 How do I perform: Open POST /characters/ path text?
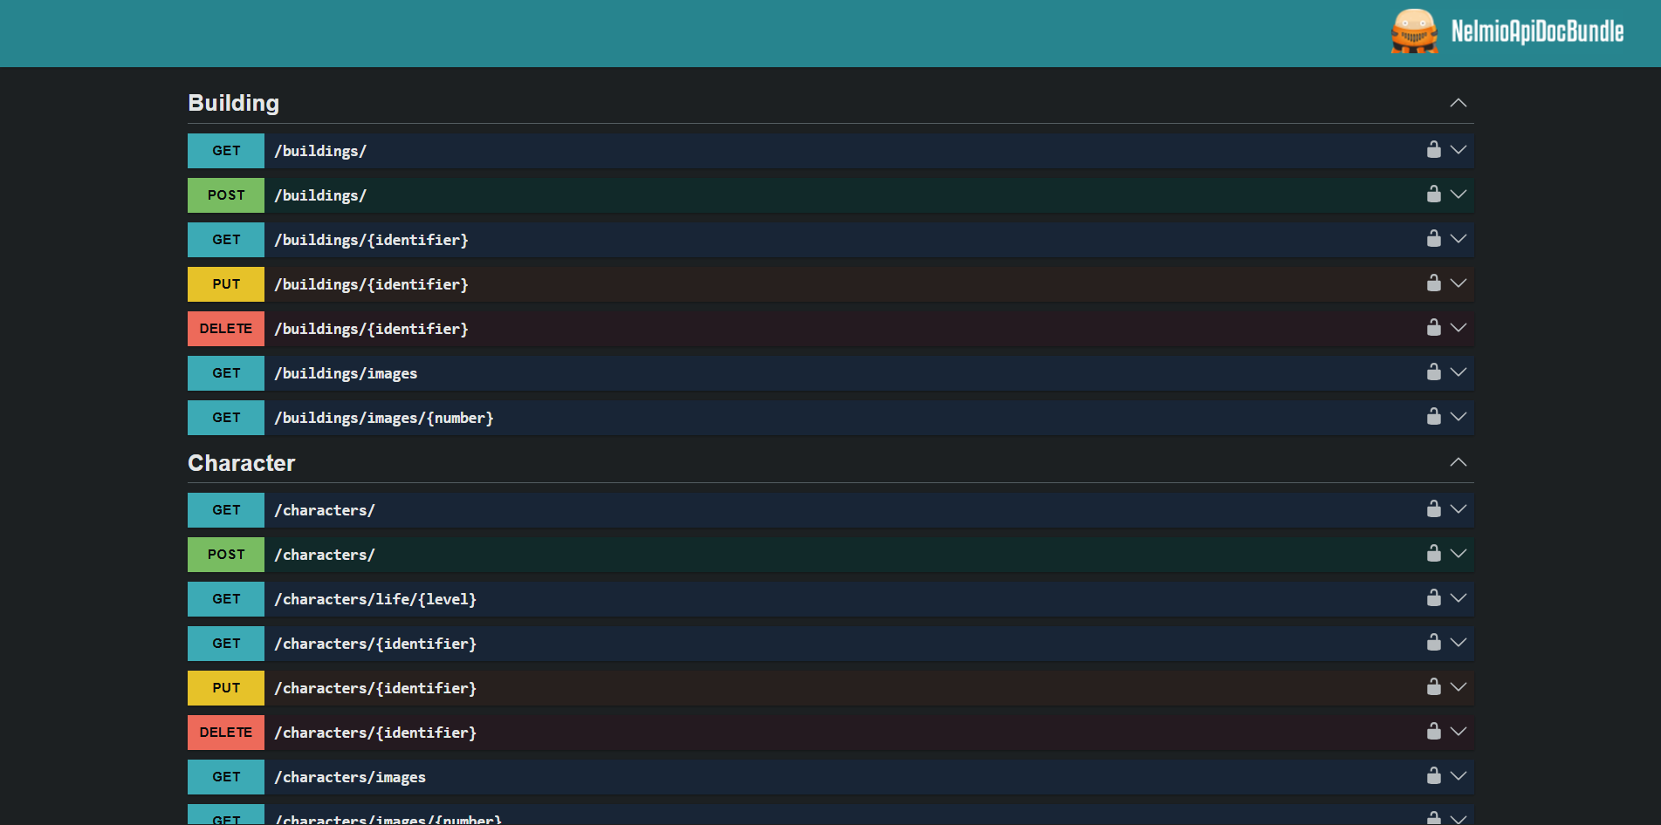pos(325,555)
